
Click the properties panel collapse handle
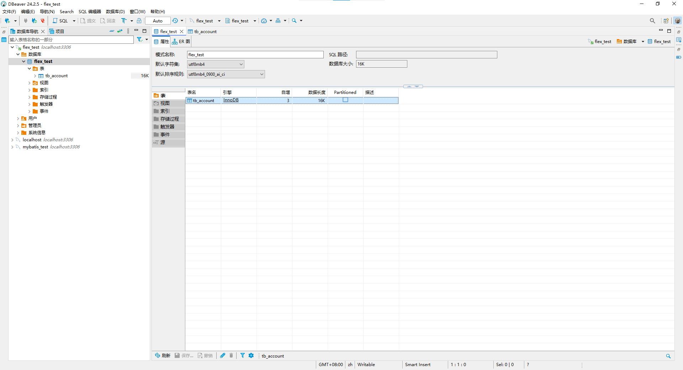pyautogui.click(x=413, y=86)
